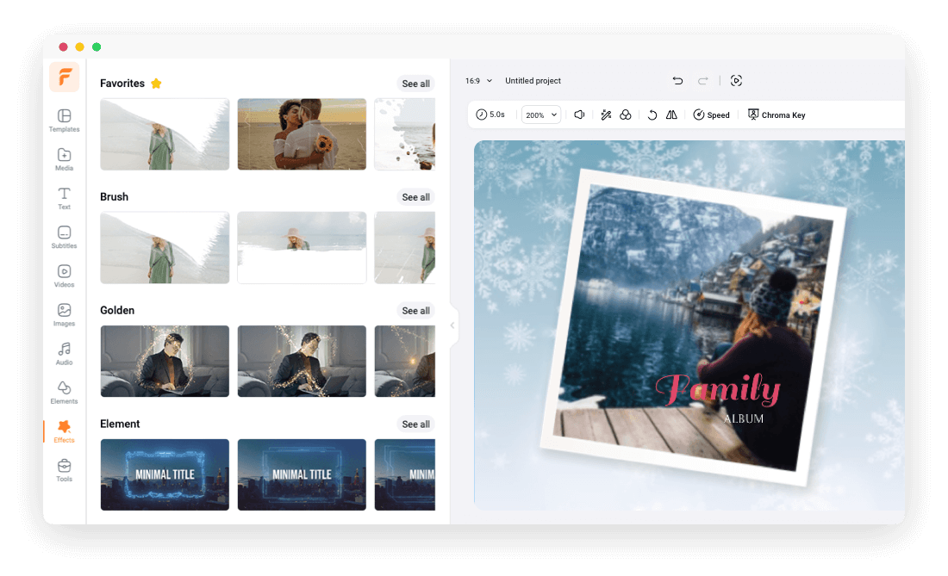The width and height of the screenshot is (948, 576).
Task: Enable Chroma Key for the clip
Action: tap(775, 114)
